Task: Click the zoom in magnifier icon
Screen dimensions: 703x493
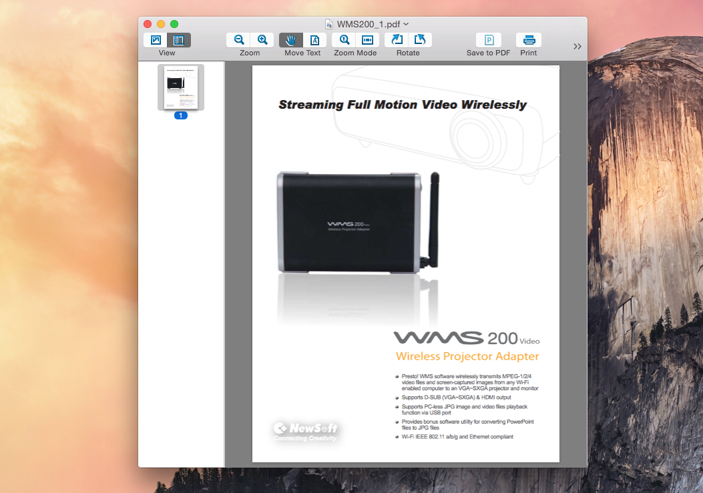Action: tap(262, 40)
